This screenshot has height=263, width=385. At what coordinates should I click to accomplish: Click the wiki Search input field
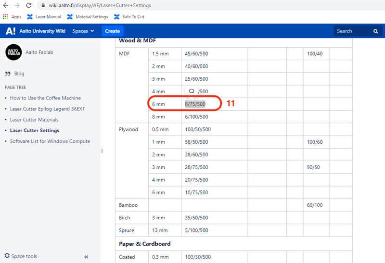click(352, 31)
